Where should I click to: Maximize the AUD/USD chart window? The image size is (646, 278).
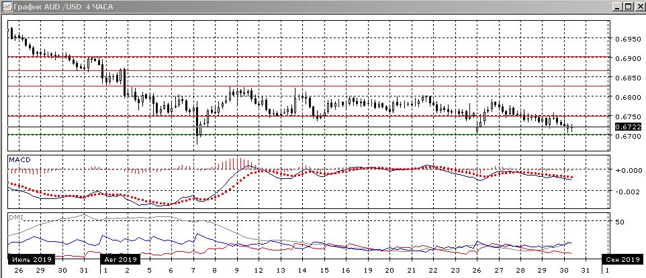tap(628, 7)
